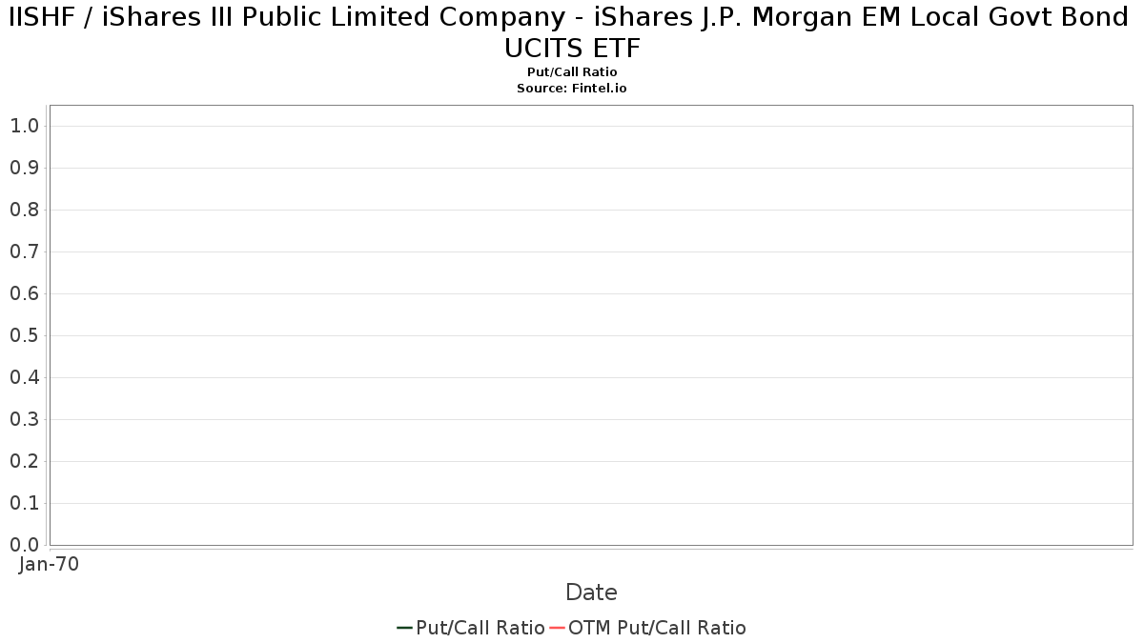Screen dimensions: 1144x643
Task: Toggle the Put/Call Ratio legend label
Action: (480, 628)
